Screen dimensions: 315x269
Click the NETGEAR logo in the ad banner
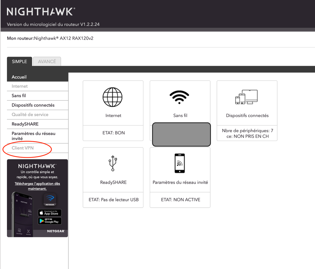(x=56, y=231)
